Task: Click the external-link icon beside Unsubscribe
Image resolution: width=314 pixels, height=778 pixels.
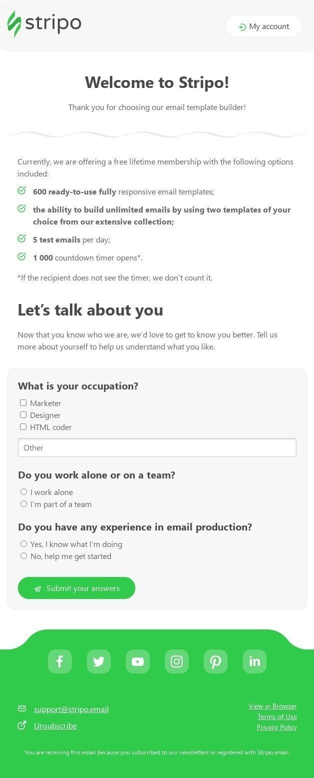Action: (x=21, y=725)
